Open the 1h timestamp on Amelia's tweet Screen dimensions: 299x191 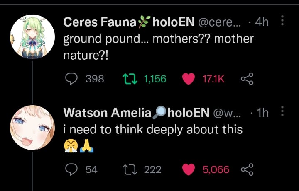tap(262, 113)
